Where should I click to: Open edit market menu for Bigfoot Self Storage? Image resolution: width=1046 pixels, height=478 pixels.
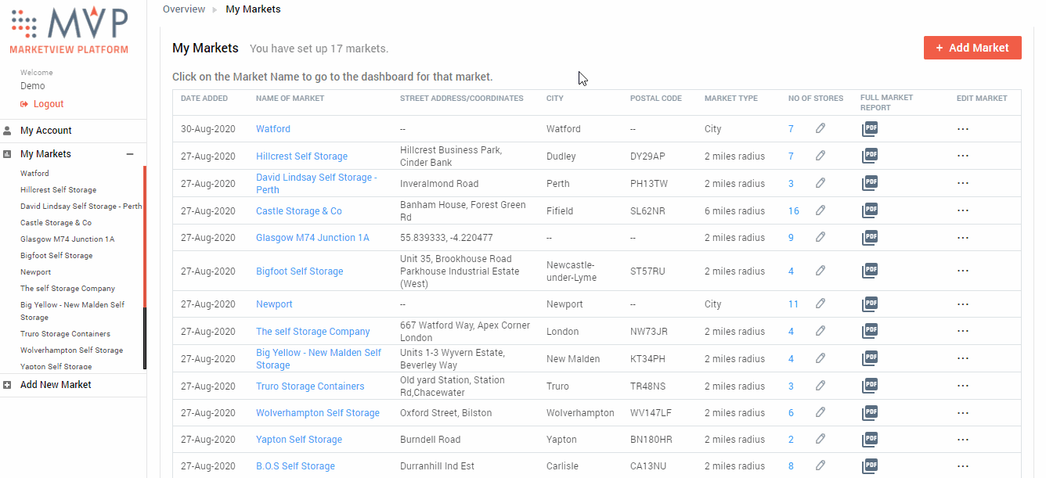(x=963, y=271)
